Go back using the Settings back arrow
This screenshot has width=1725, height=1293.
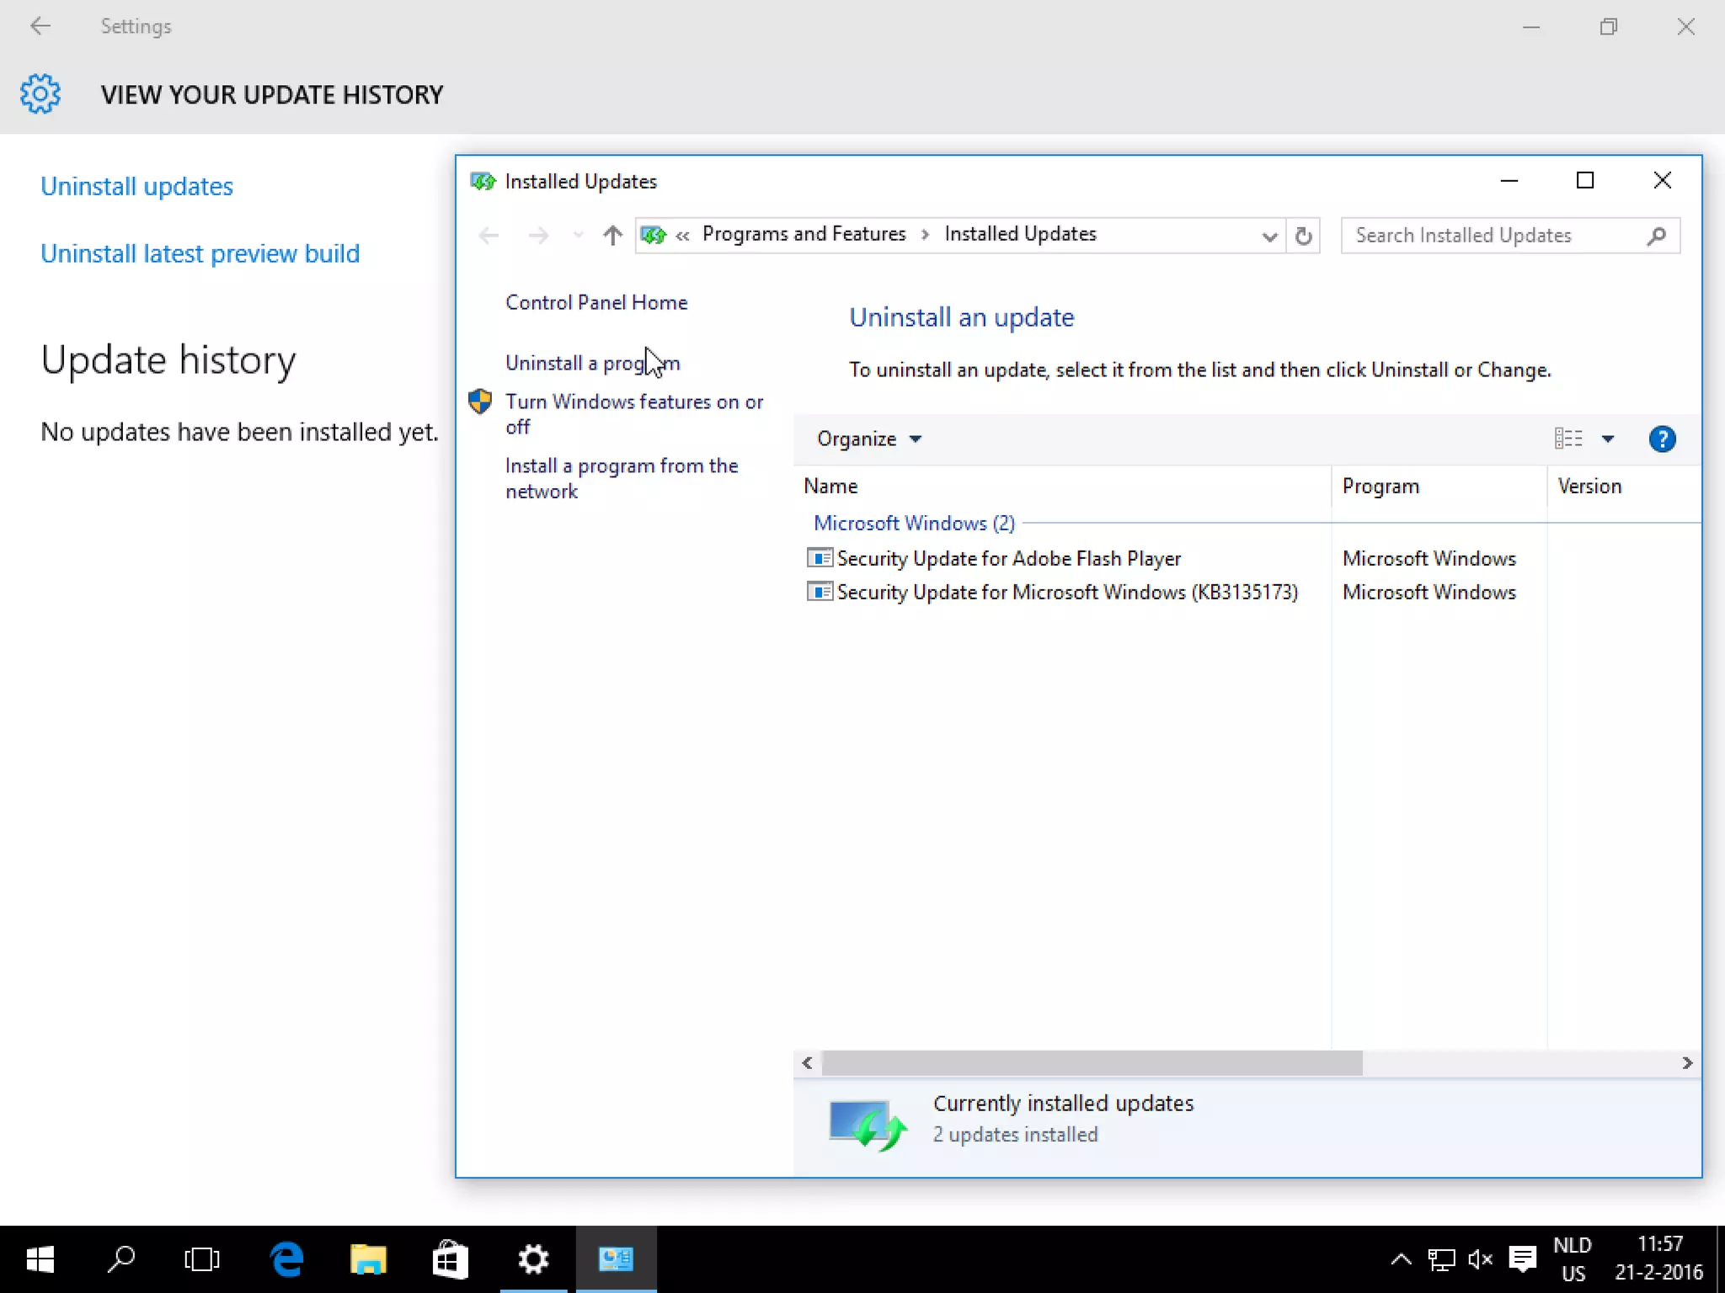[x=40, y=26]
